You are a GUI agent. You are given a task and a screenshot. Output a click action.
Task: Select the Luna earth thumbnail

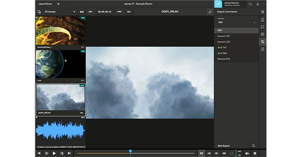(60, 64)
